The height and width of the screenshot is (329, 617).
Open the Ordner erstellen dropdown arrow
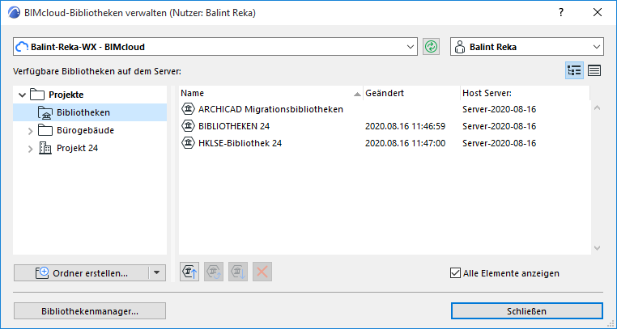158,272
